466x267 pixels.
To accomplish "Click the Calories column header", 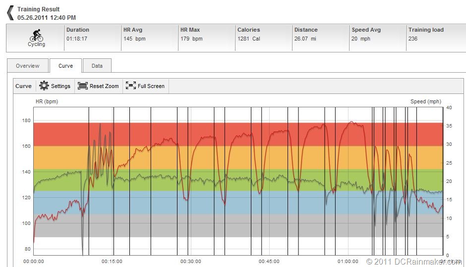I will pyautogui.click(x=249, y=30).
